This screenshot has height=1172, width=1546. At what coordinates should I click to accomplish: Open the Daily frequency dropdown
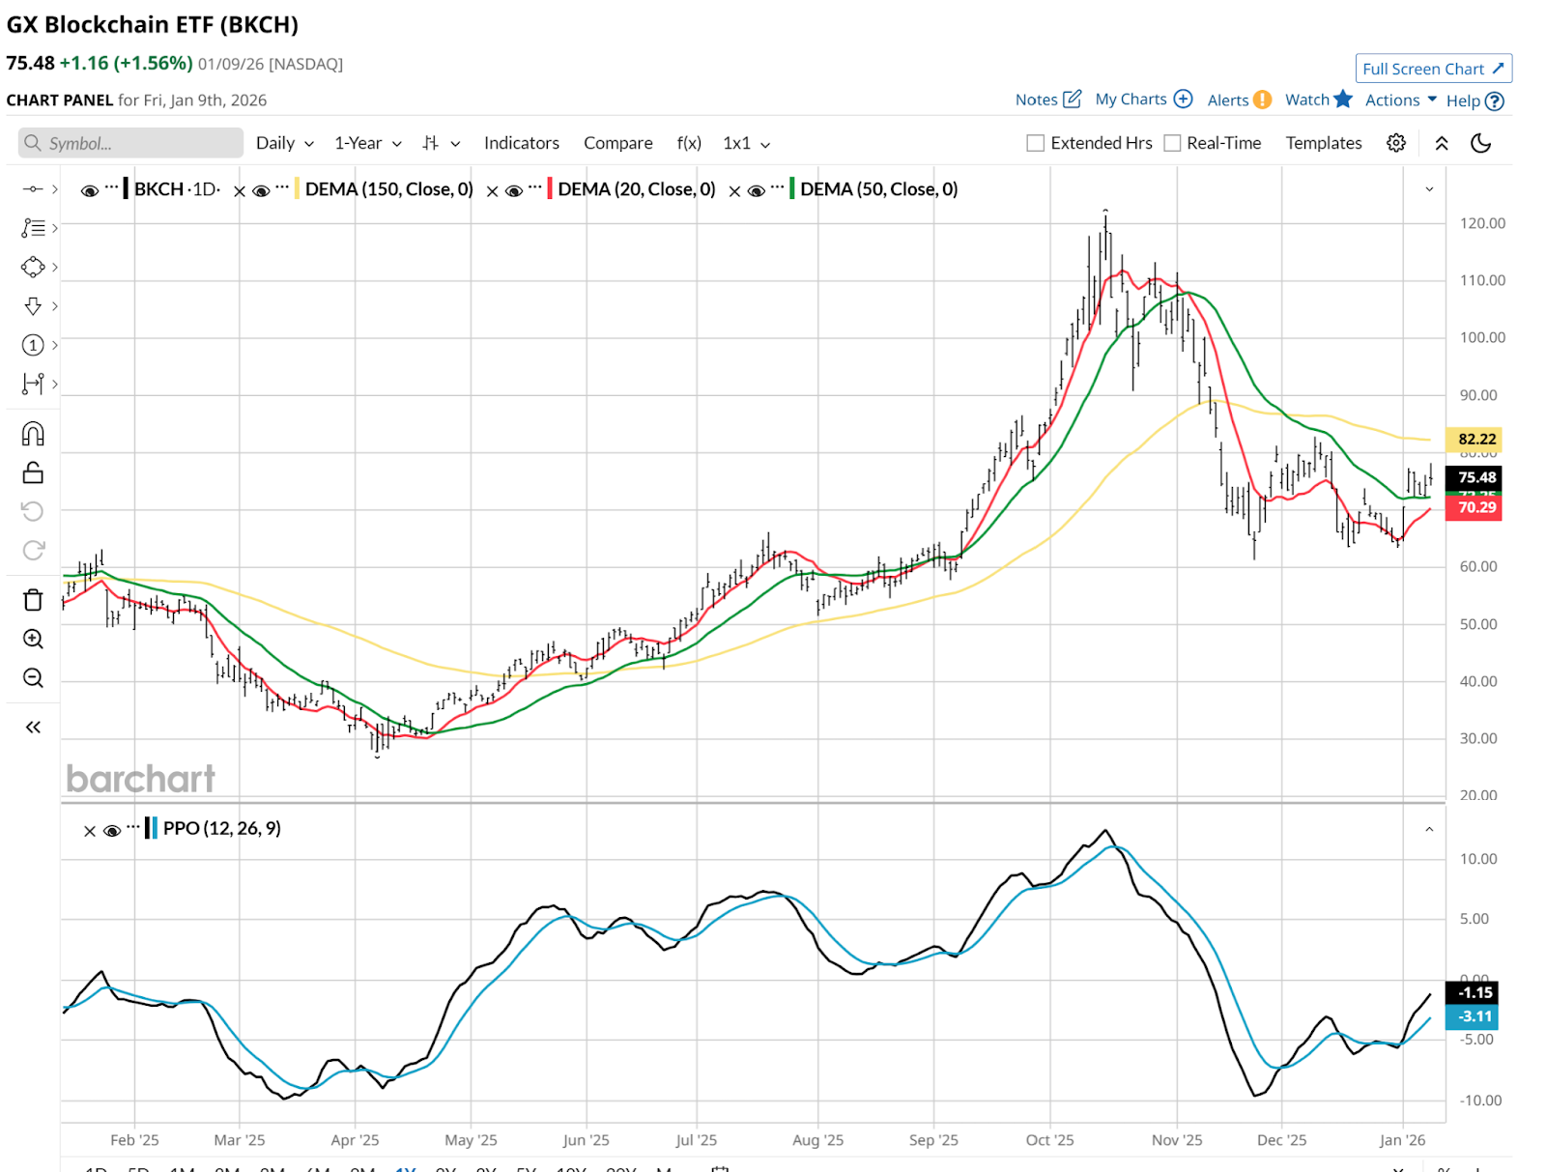(x=285, y=143)
